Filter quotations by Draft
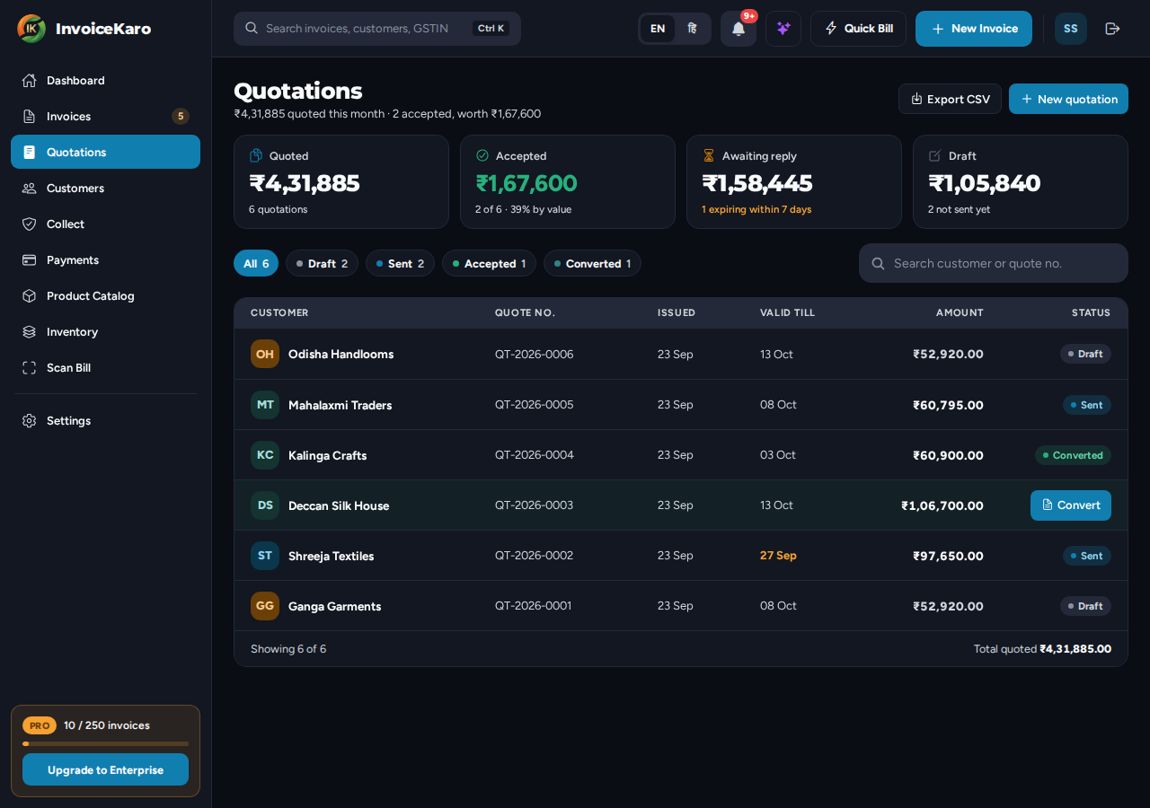Image resolution: width=1150 pixels, height=808 pixels. click(322, 264)
